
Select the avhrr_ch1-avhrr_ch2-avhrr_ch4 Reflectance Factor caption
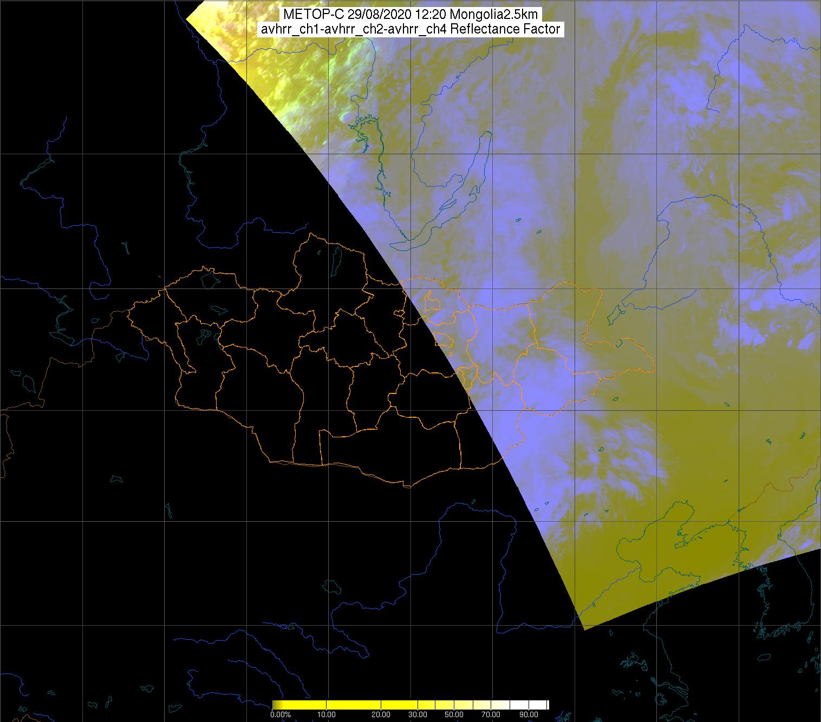pyautogui.click(x=410, y=29)
